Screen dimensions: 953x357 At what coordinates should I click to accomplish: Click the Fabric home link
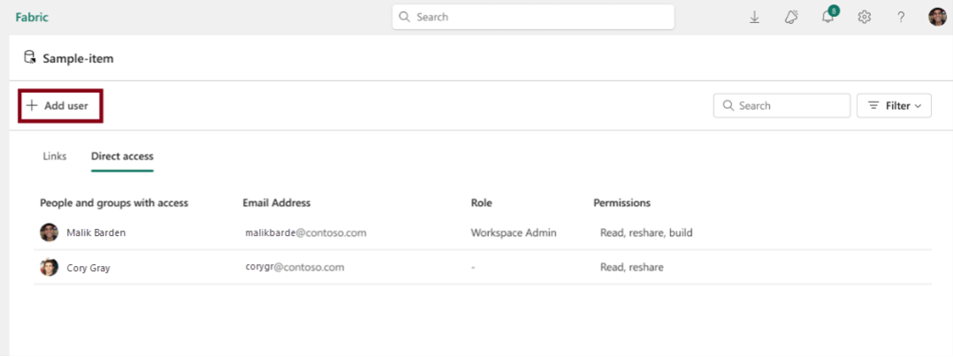[32, 17]
